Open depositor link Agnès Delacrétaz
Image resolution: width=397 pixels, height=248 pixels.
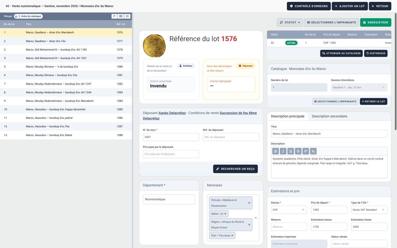(x=172, y=113)
